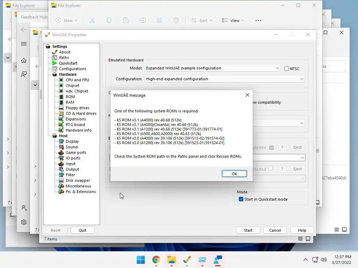Click the Output settings icon

pos(61,169)
